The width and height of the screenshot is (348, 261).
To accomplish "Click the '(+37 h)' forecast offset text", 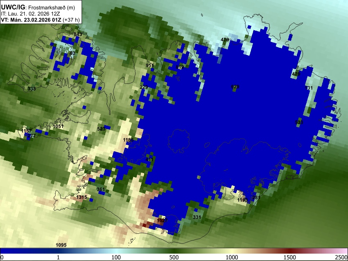I will (71, 20).
